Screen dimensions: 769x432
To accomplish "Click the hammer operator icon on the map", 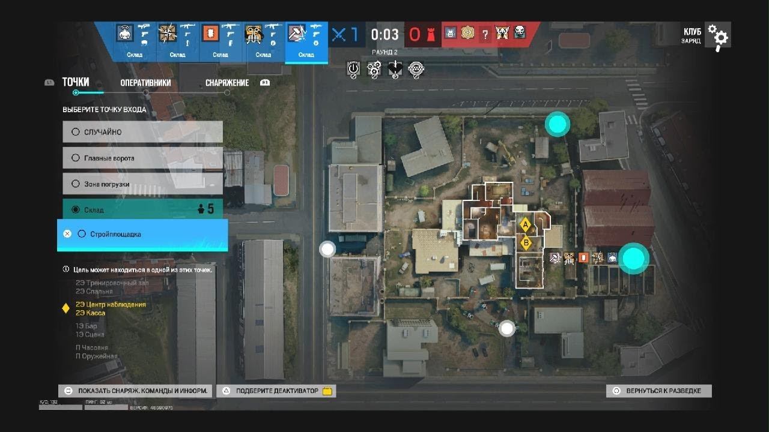I will coord(555,258).
